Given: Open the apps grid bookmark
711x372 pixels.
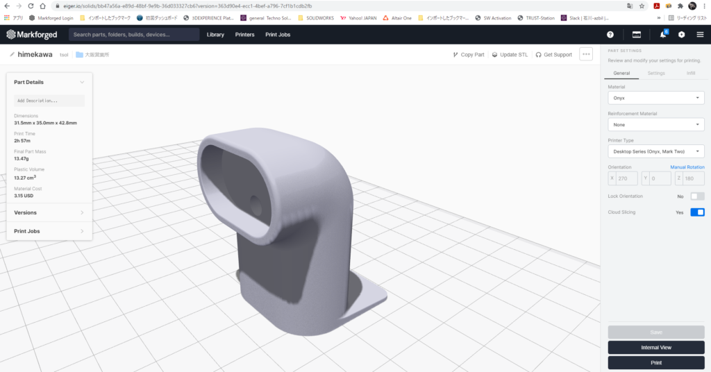Looking at the screenshot, I should coord(13,18).
